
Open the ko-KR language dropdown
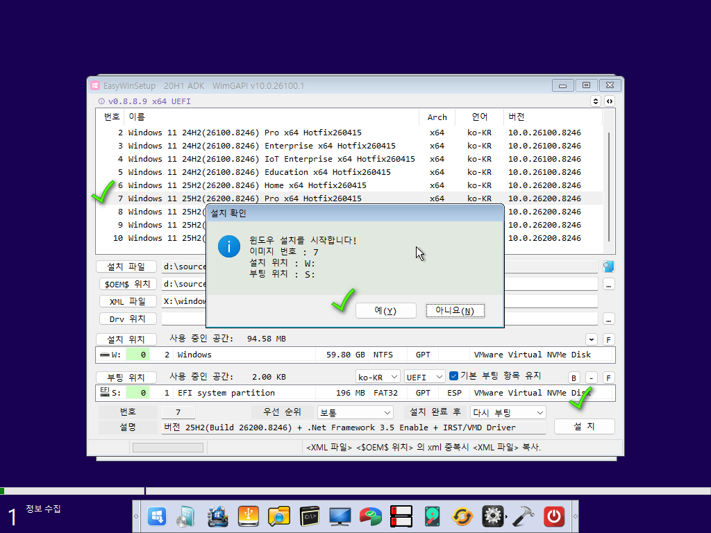tap(378, 377)
